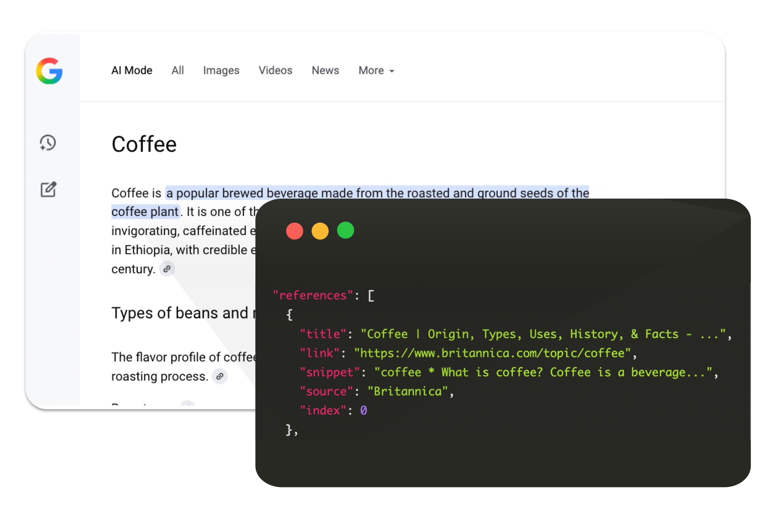
Task: Click the red window dot
Action: point(295,231)
